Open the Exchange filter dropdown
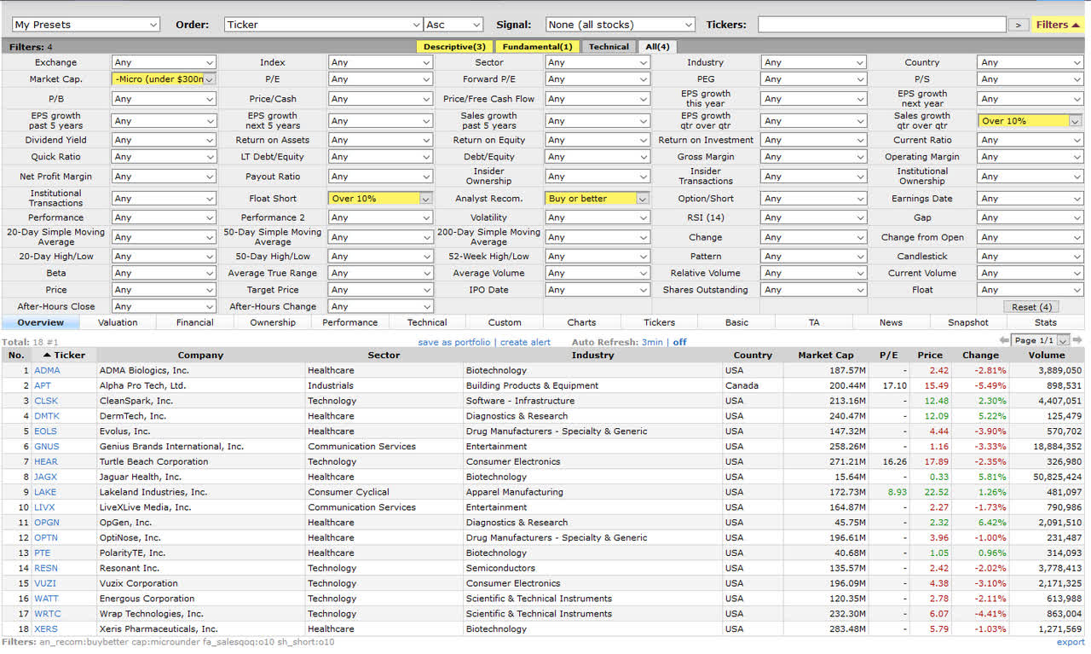 [x=164, y=62]
